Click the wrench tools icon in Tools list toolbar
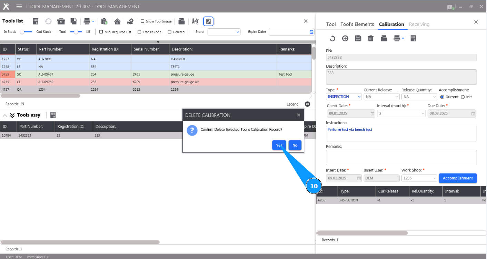 pos(195,21)
